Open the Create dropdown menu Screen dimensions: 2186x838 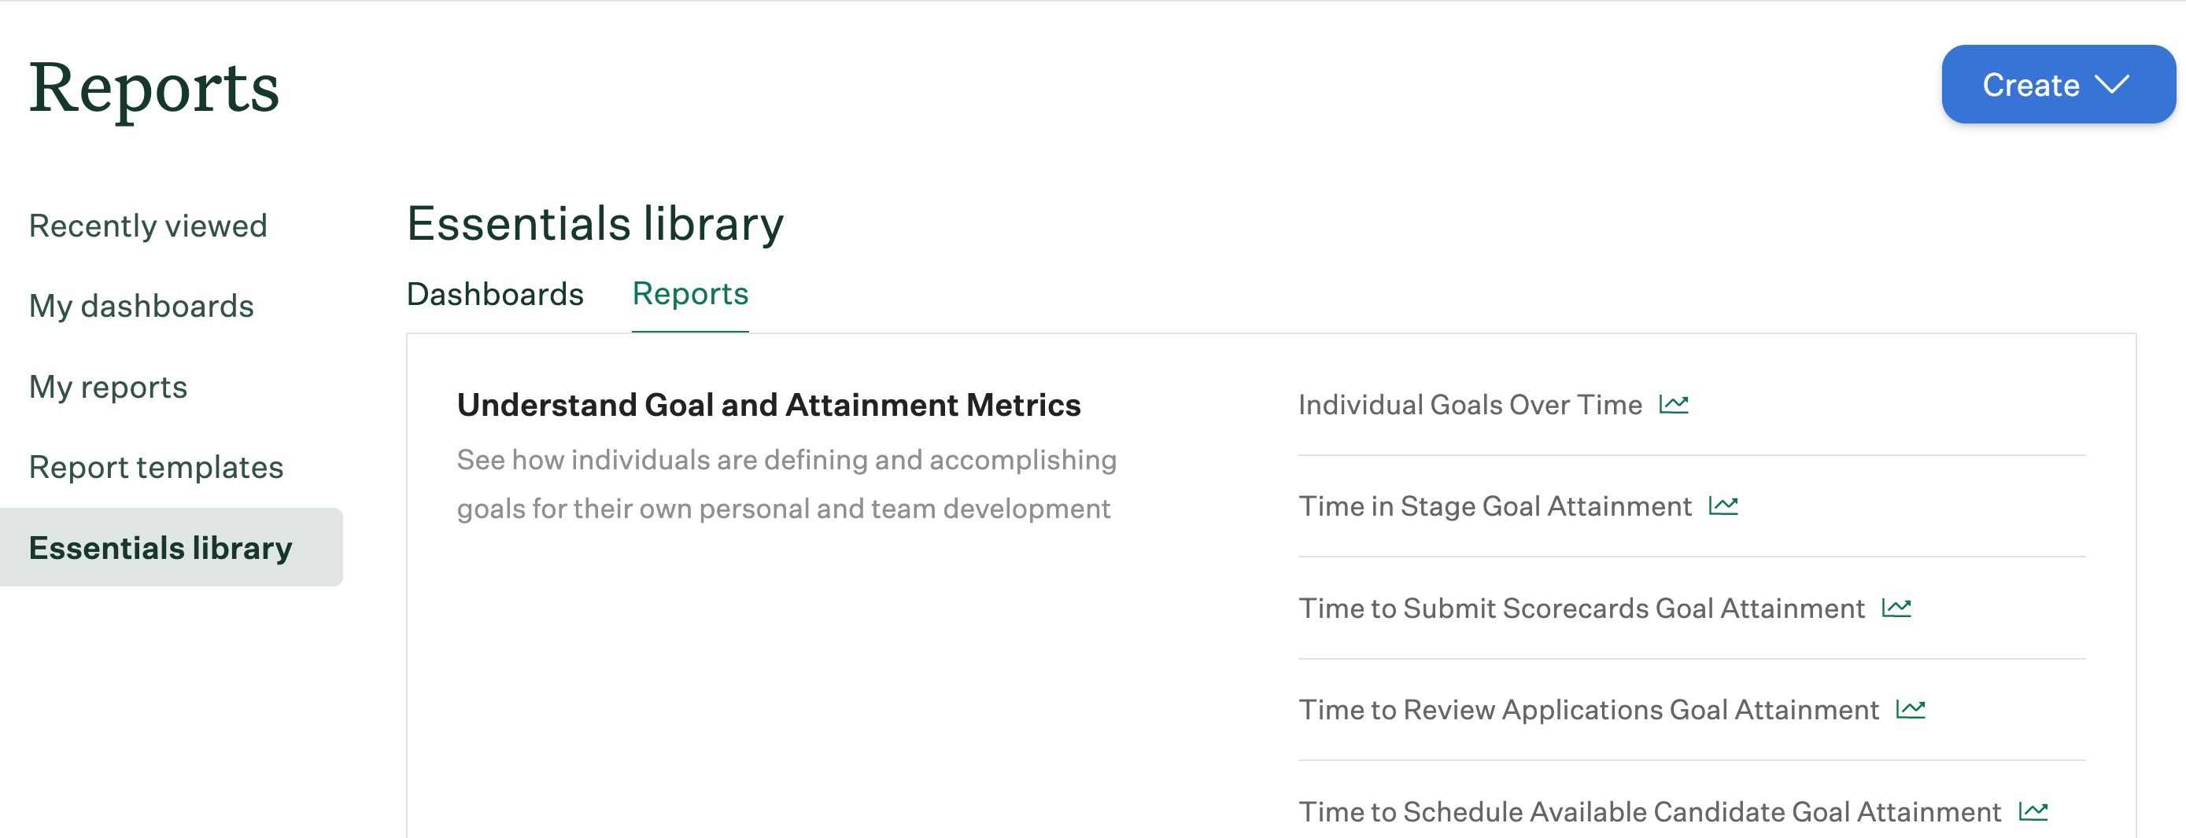click(2058, 84)
